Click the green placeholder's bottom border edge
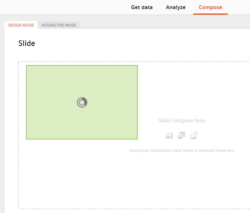 (82, 139)
